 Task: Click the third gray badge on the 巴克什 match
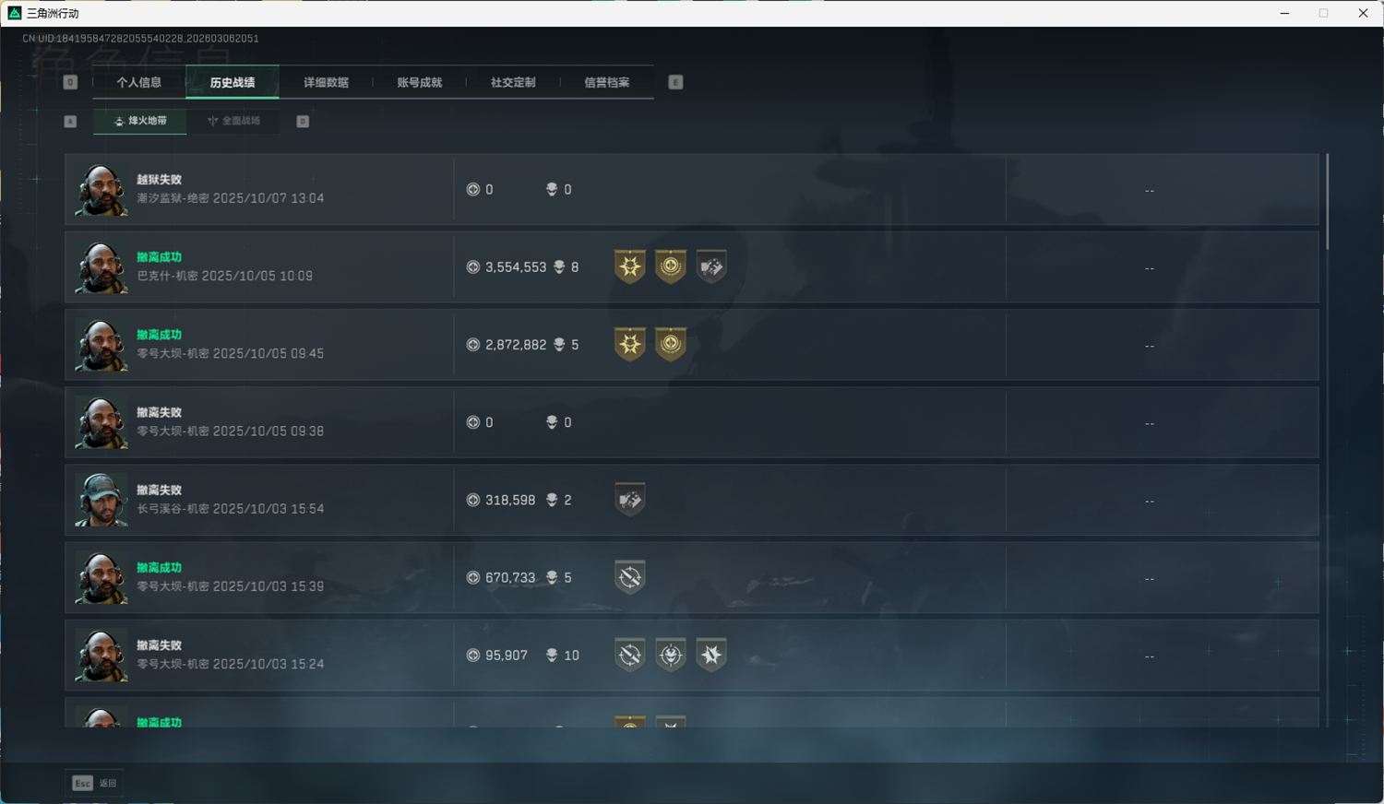click(711, 267)
